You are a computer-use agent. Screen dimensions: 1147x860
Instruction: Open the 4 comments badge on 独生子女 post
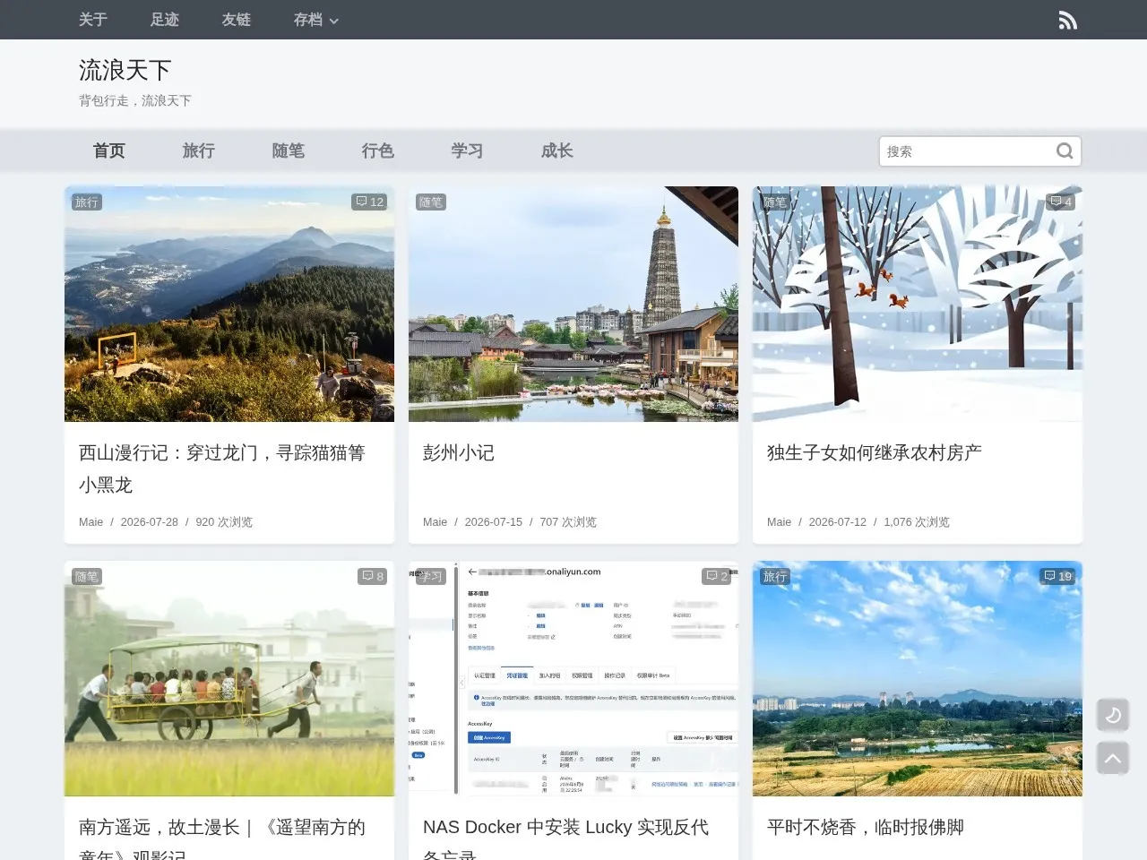coord(1061,202)
